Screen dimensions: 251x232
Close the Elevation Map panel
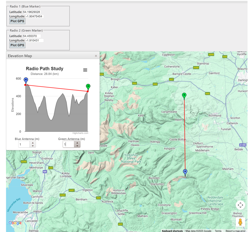click(x=96, y=56)
